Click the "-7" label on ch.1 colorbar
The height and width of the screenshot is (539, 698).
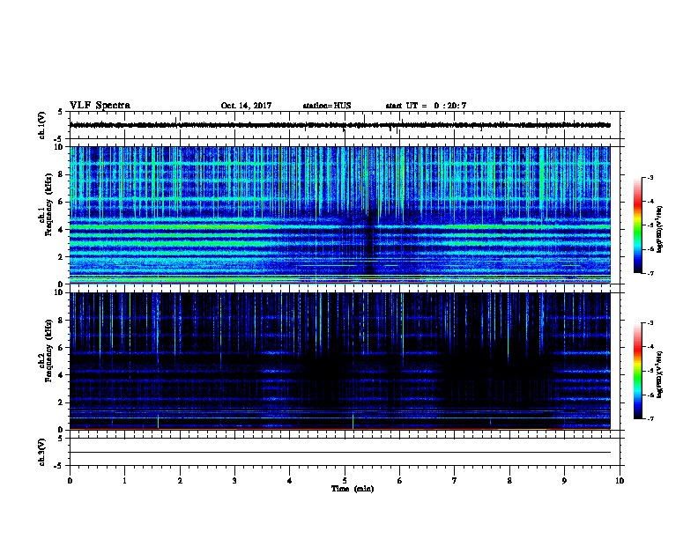point(650,273)
